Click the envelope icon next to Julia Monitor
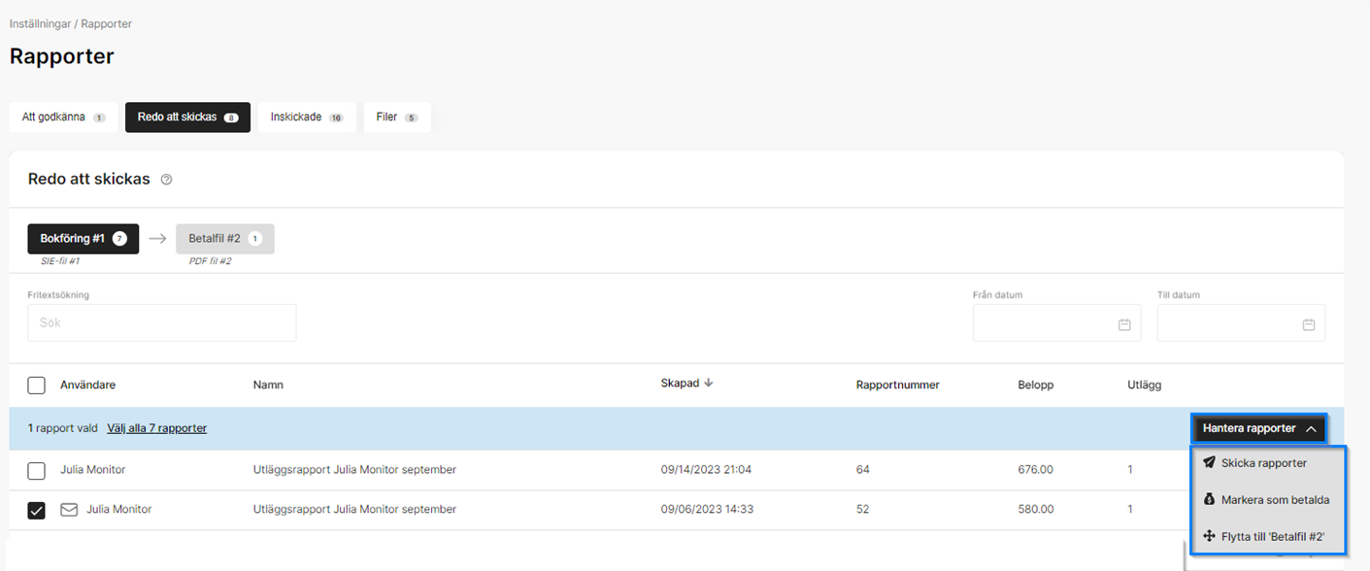This screenshot has height=571, width=1370. (x=69, y=509)
